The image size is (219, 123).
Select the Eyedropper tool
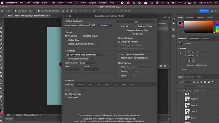coord(1,44)
